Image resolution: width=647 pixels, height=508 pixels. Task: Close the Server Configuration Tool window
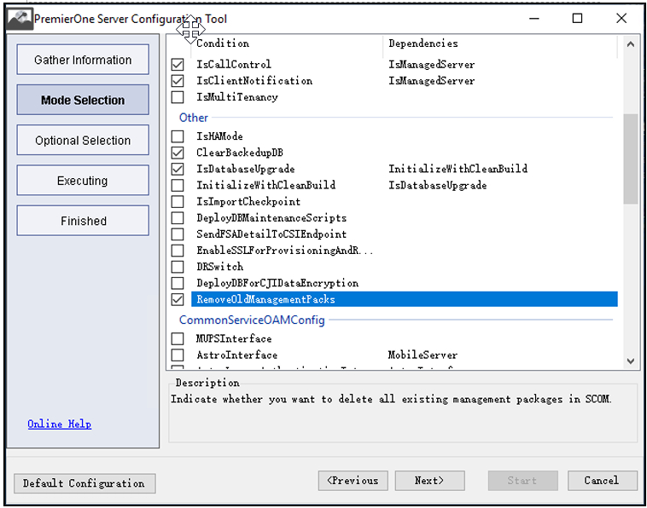coord(621,18)
